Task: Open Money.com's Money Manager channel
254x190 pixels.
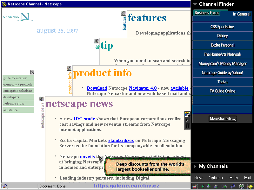Action: [222, 64]
